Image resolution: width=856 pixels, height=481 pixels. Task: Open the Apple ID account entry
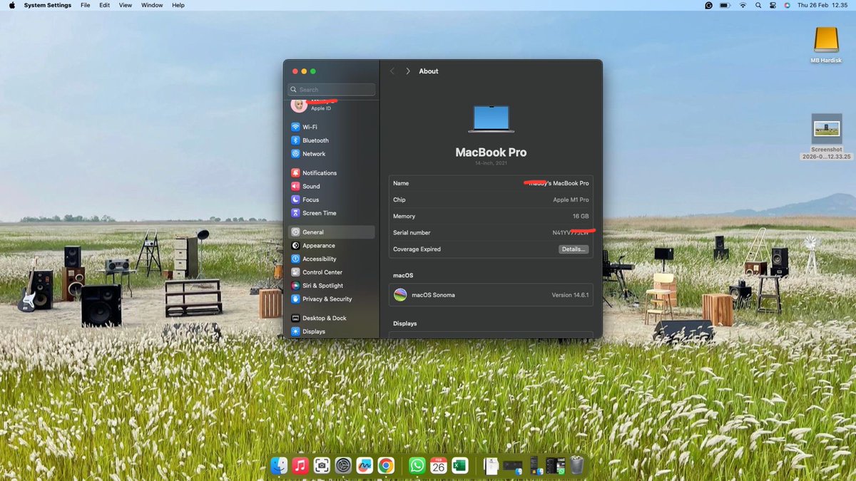click(x=331, y=105)
